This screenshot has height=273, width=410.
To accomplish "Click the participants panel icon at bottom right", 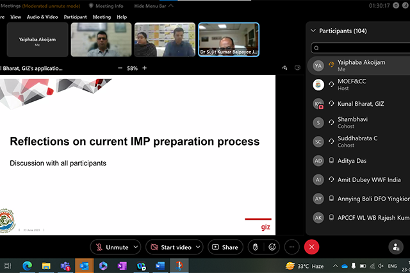I will tap(396, 247).
